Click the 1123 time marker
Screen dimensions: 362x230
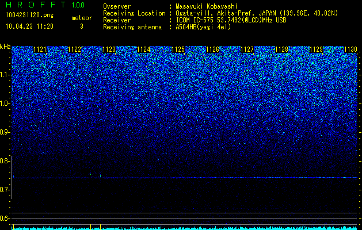109,49
